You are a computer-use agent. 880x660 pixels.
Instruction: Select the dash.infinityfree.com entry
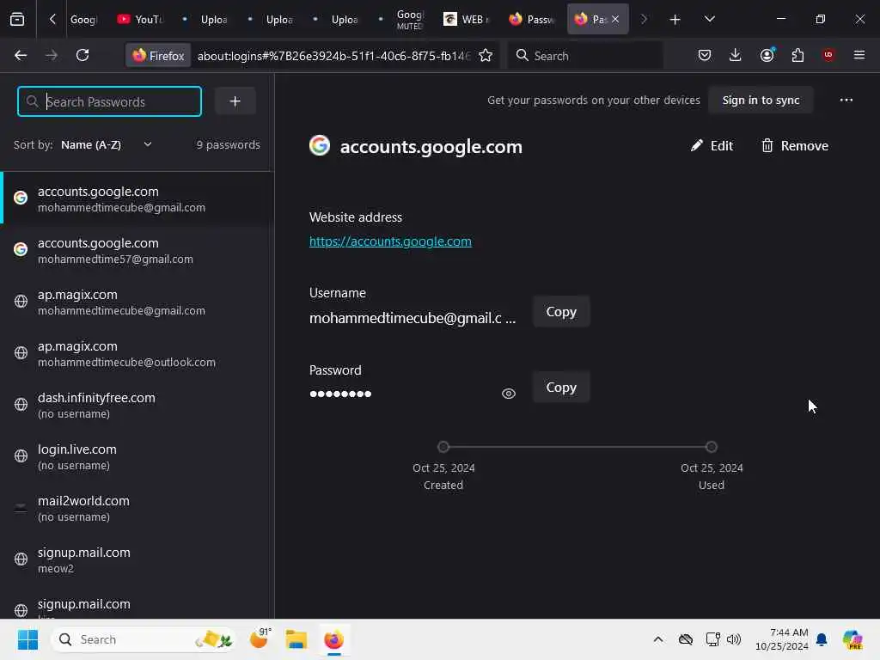tap(137, 406)
